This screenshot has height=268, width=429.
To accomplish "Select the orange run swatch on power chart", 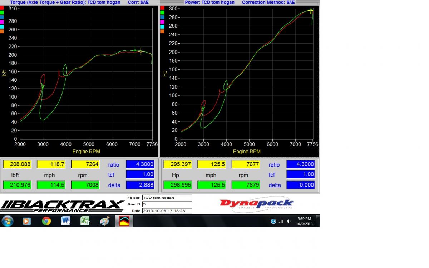I will 162,31.
